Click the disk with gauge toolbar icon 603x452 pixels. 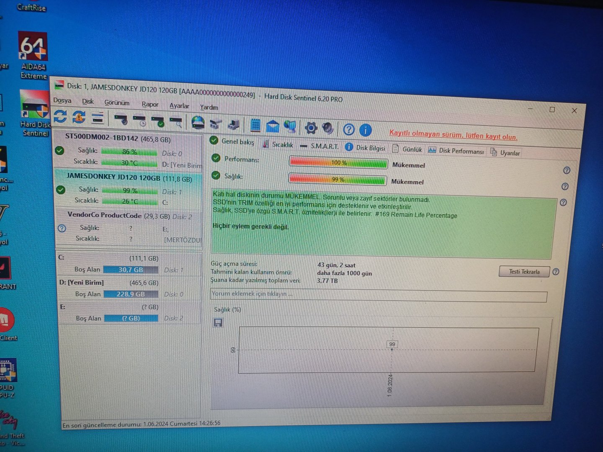pyautogui.click(x=121, y=120)
